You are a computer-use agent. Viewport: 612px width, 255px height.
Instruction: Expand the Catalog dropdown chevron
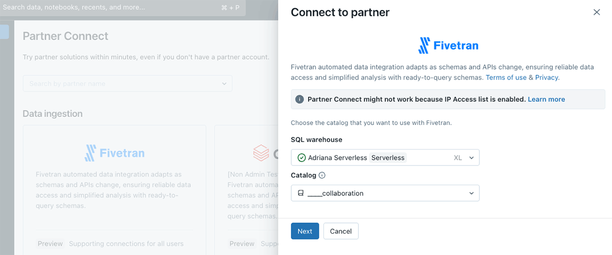pyautogui.click(x=471, y=193)
